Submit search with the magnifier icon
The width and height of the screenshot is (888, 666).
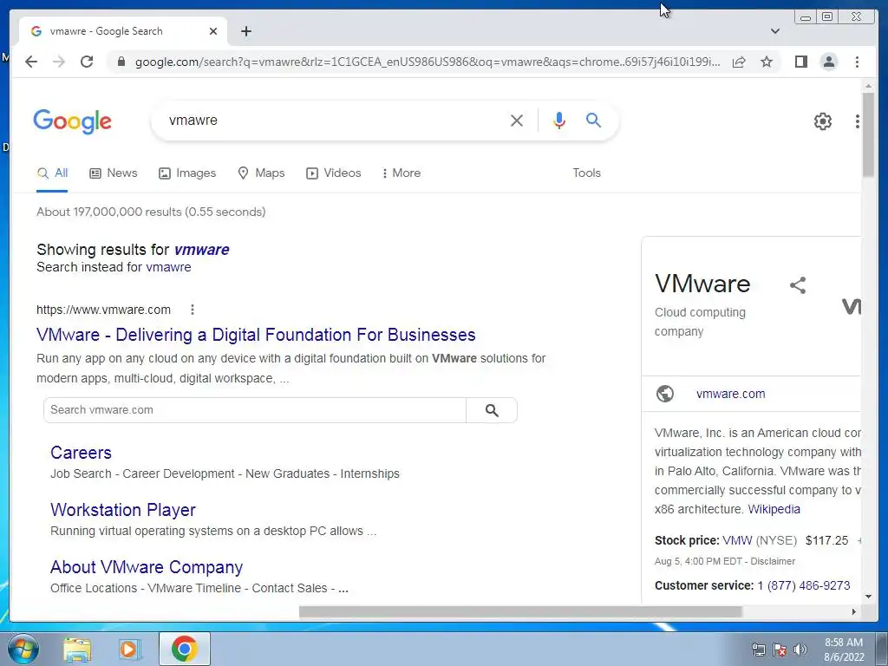(x=593, y=120)
